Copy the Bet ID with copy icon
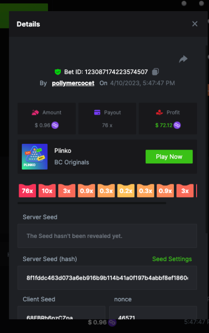This screenshot has width=209, height=333. pyautogui.click(x=155, y=72)
